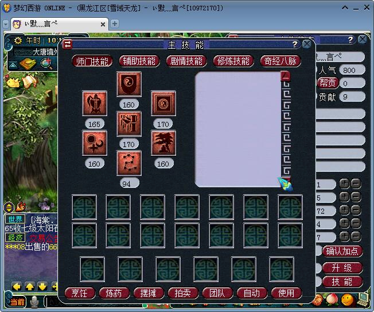
Task: Click the flame icon above the chat box
Action: point(21,207)
